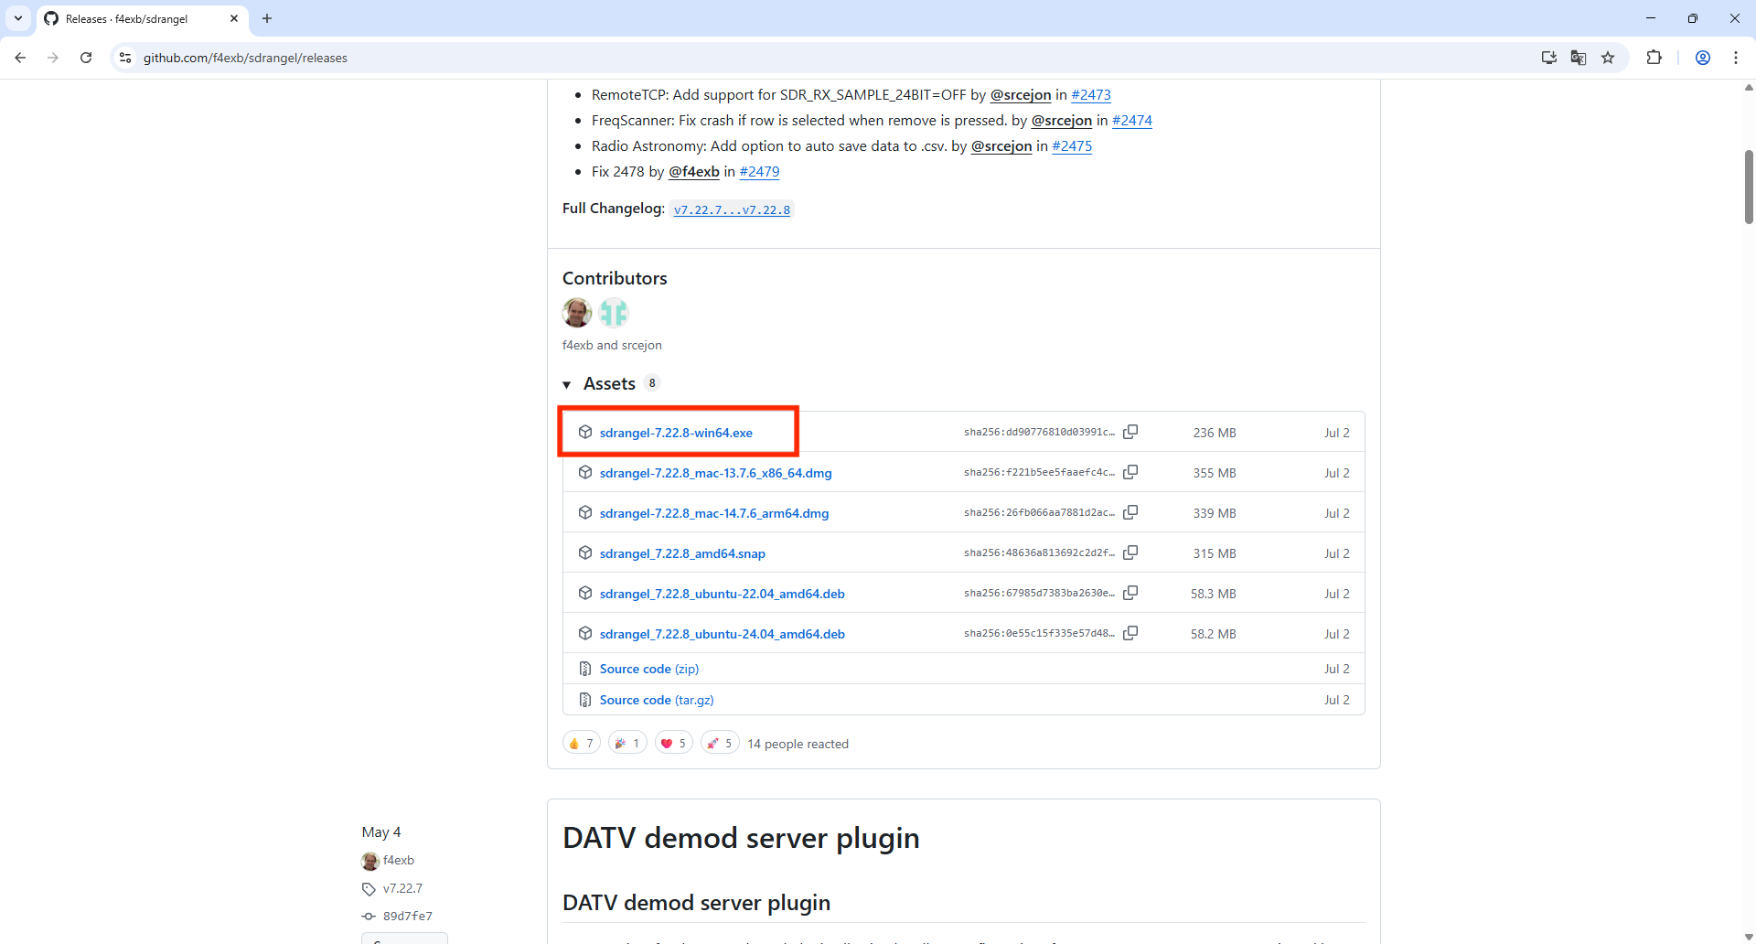This screenshot has width=1756, height=944.
Task: Toggle the rocket reaction
Action: (719, 743)
